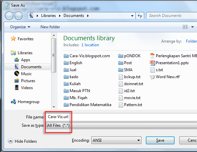Click the Libraries folder icon in sidebar
Image resolution: width=197 pixels, height=152 pixels.
click(x=13, y=53)
